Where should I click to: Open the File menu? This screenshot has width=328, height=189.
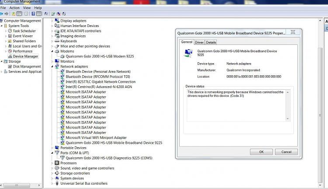click(x=3, y=8)
